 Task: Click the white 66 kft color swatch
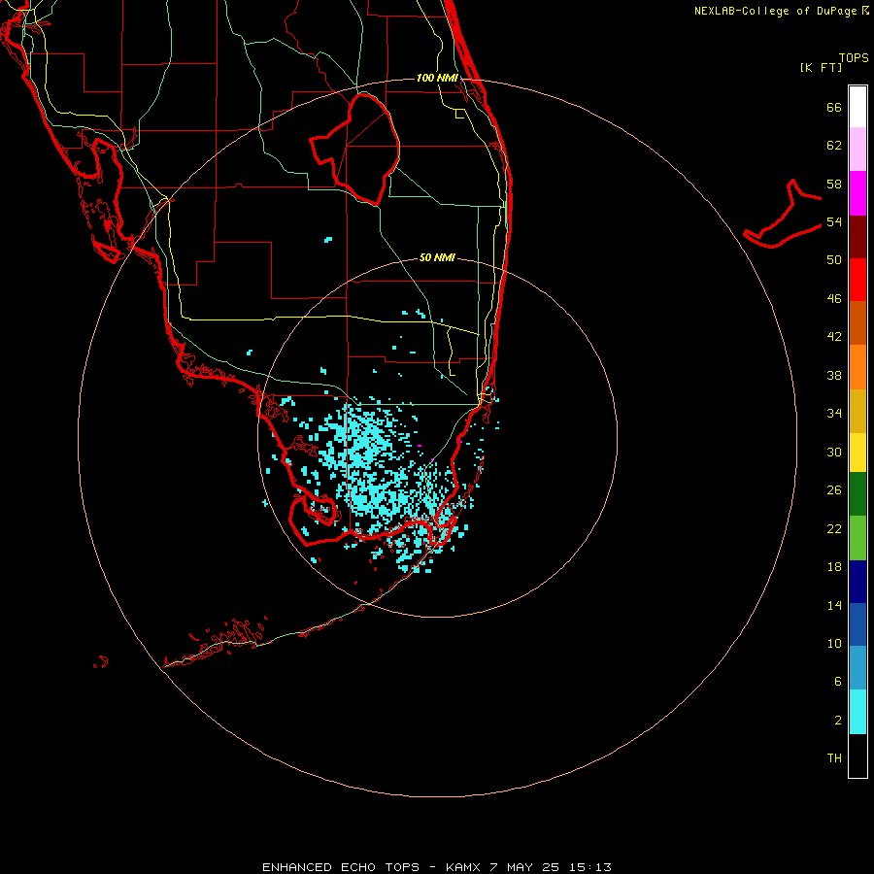point(857,107)
